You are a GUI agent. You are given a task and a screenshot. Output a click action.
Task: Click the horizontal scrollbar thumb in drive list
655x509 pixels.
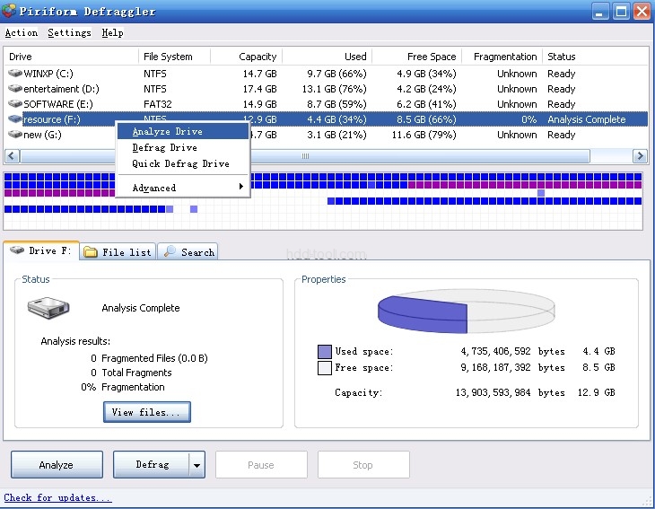[305, 156]
